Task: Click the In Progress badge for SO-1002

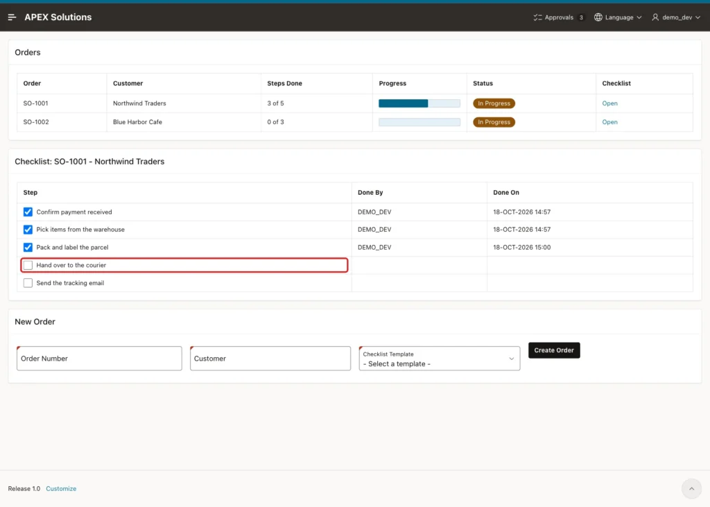Action: tap(494, 122)
